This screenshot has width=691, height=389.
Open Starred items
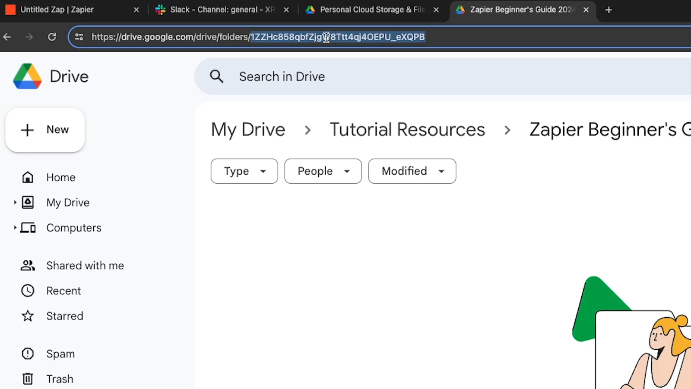(x=65, y=316)
